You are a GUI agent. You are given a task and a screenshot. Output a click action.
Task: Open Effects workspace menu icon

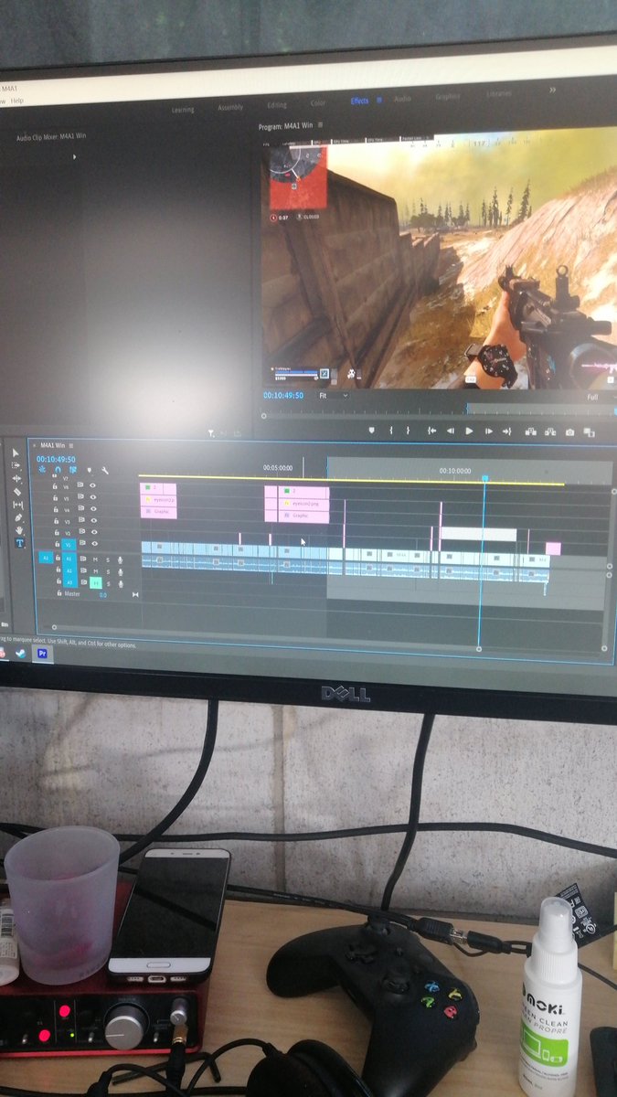point(378,101)
